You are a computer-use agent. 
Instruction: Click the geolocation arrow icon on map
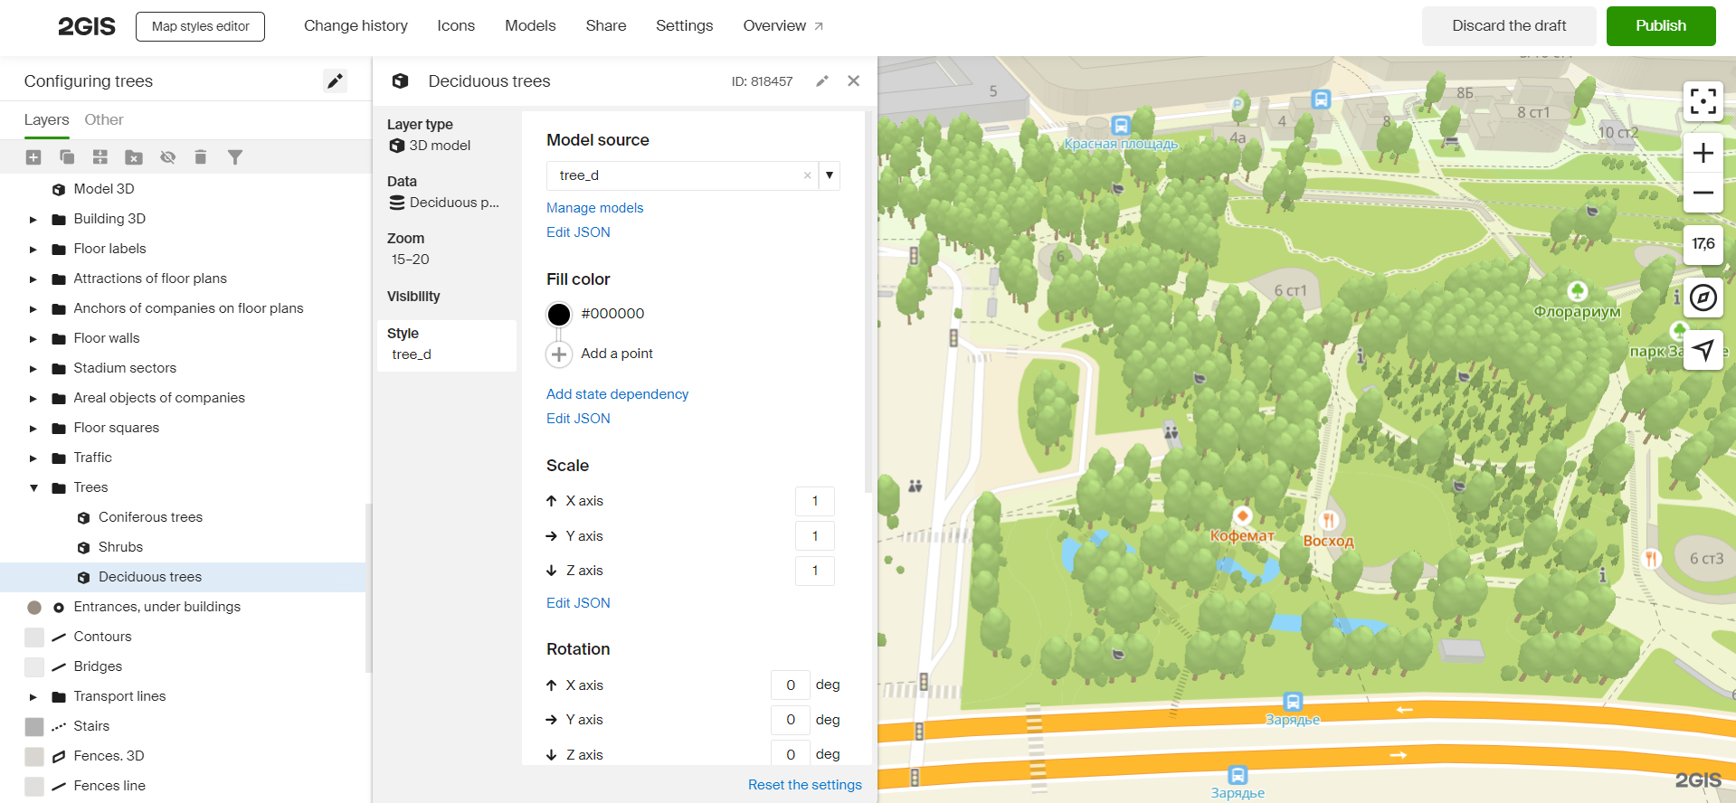coord(1703,350)
